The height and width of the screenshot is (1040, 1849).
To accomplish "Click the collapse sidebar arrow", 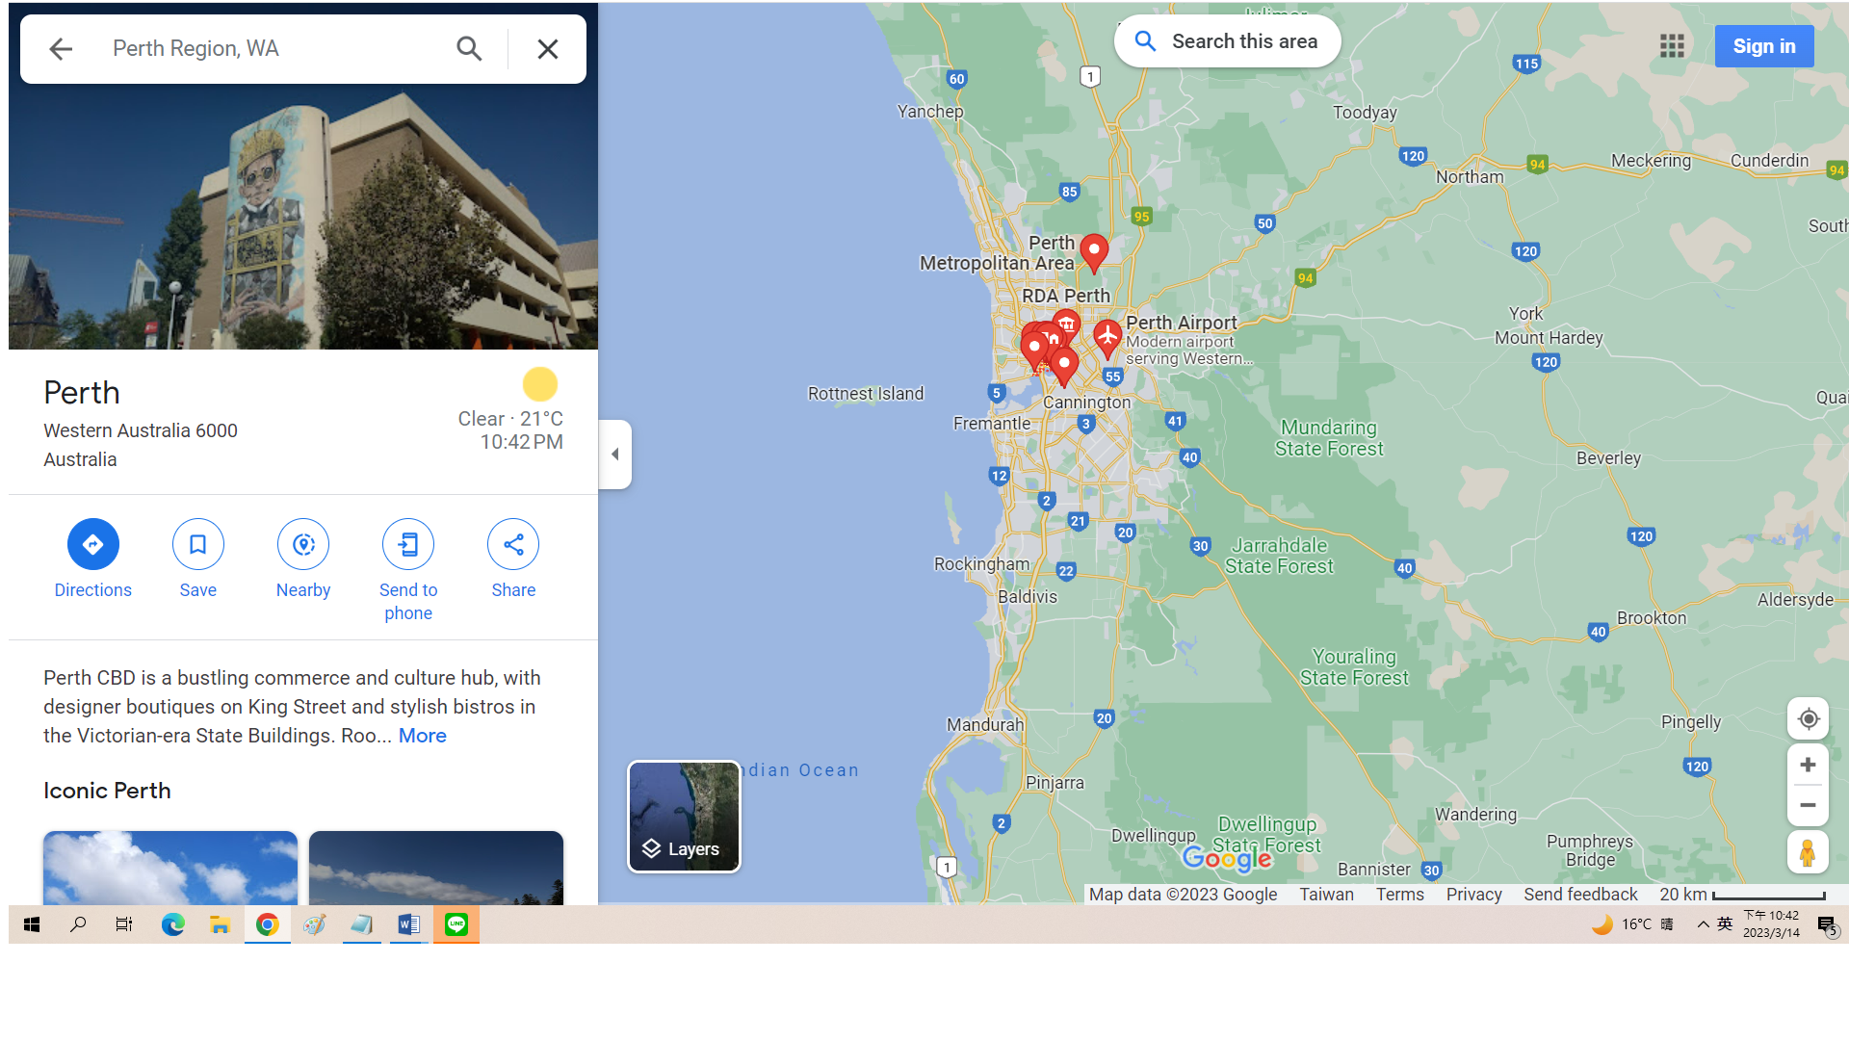I will coord(614,455).
